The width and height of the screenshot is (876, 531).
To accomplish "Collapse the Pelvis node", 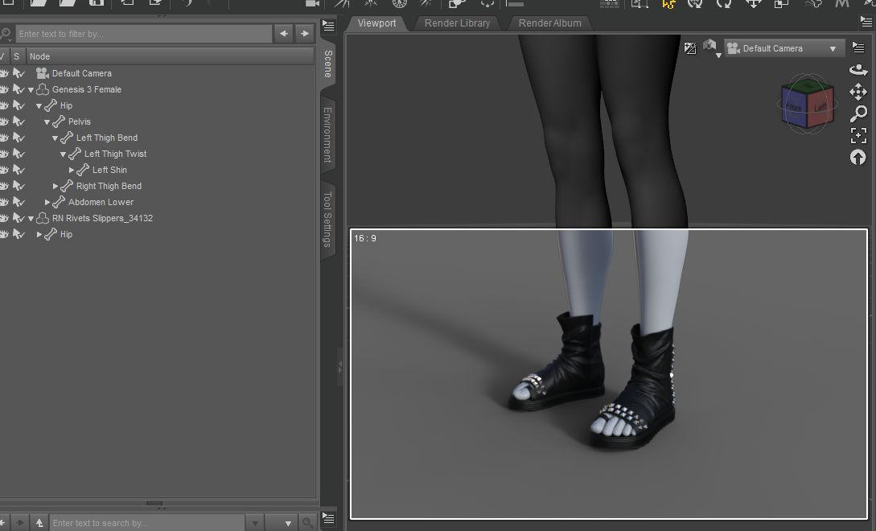I will (x=47, y=121).
